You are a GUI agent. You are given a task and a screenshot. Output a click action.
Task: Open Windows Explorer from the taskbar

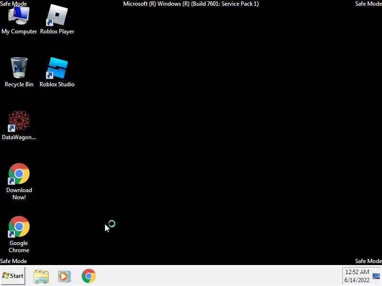pyautogui.click(x=41, y=276)
